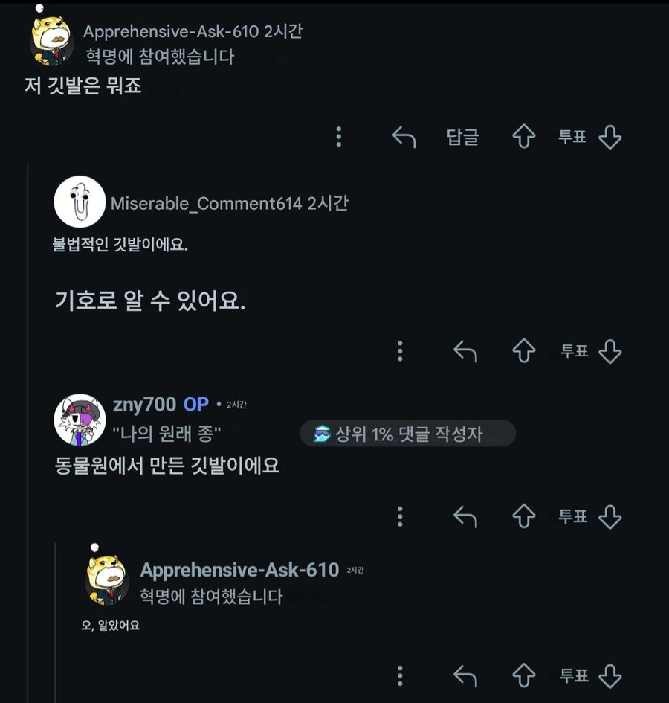Image resolution: width=669 pixels, height=703 pixels.
Task: Upvote Miserable_Comment614's comment
Action: 524,351
